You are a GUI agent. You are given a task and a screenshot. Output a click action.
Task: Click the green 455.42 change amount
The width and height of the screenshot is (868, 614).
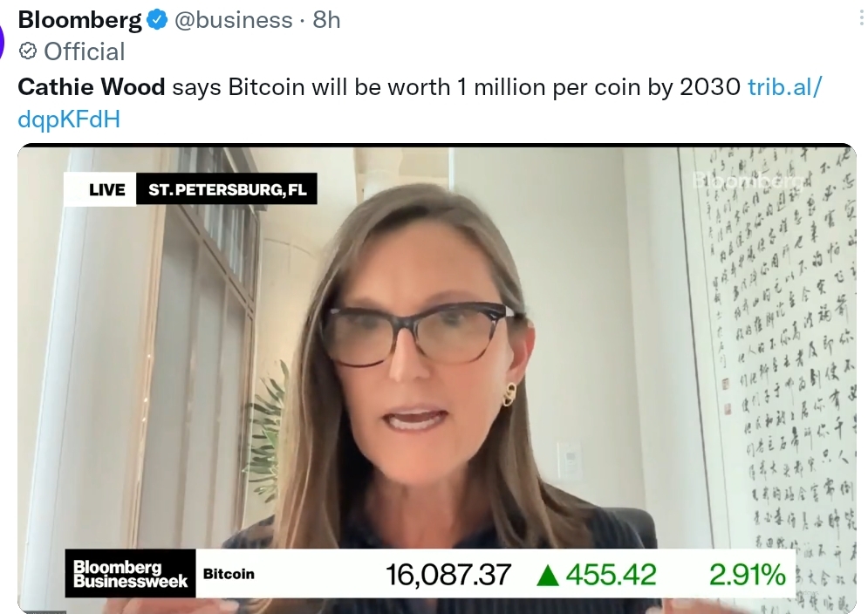pos(612,574)
